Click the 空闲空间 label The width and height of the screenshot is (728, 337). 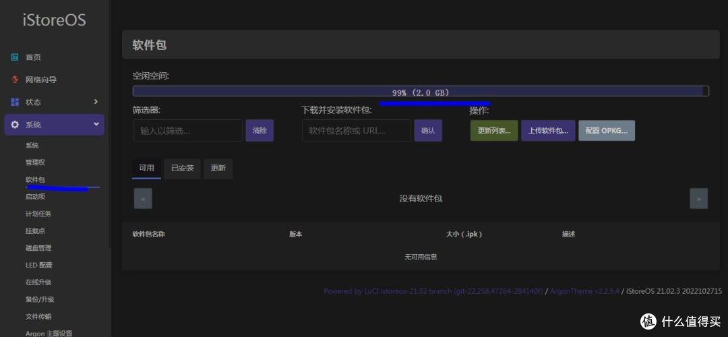(150, 75)
